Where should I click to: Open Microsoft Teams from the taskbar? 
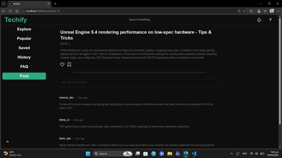click(x=178, y=154)
